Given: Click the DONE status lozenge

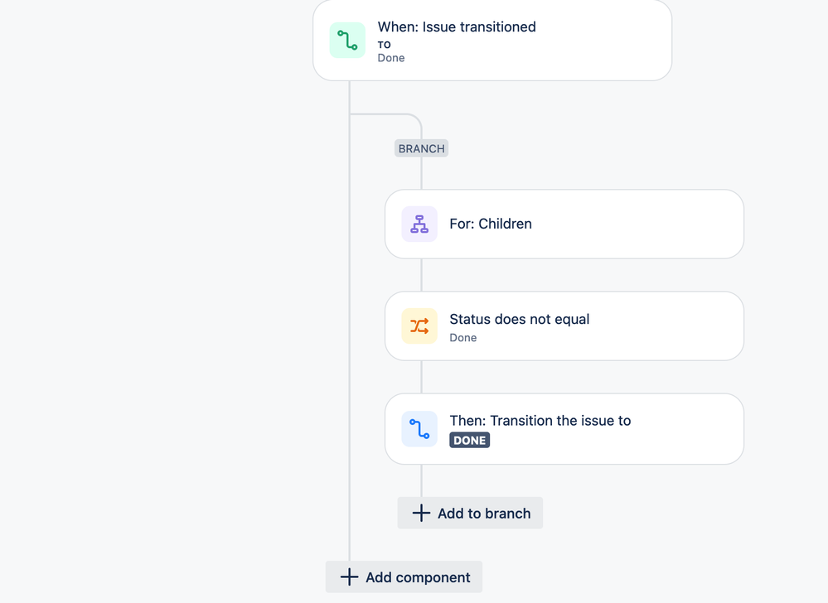Looking at the screenshot, I should coord(469,440).
